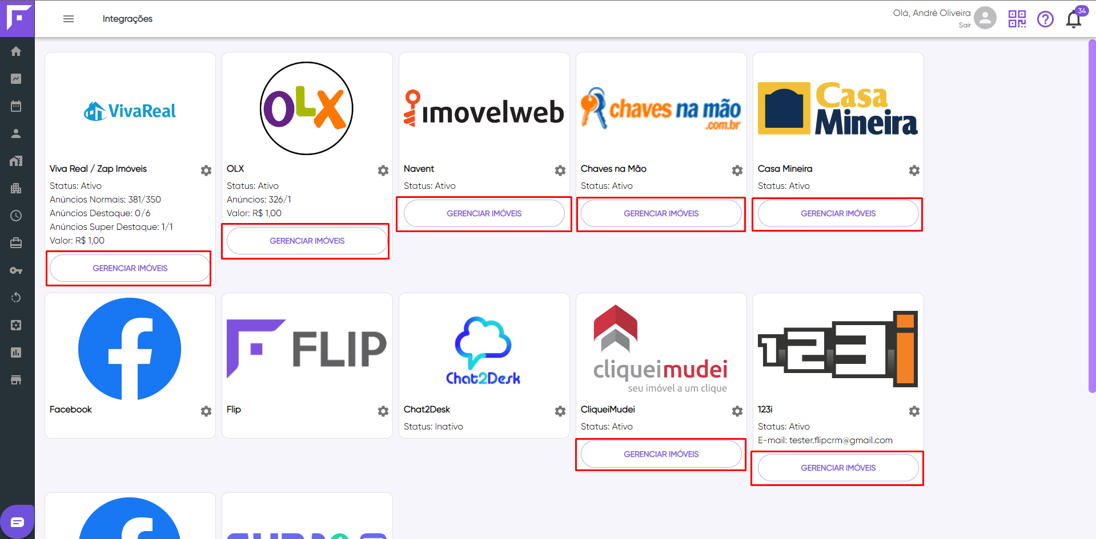The height and width of the screenshot is (539, 1096).
Task: Open settings gear for Chat2Desk
Action: click(x=560, y=411)
